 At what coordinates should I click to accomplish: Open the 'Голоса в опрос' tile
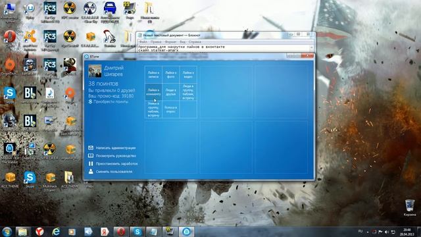pyautogui.click(x=171, y=109)
